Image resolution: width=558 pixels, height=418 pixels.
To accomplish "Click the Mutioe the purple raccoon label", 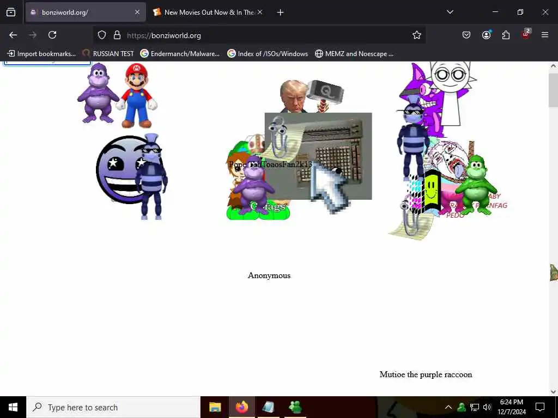I will coord(426,374).
